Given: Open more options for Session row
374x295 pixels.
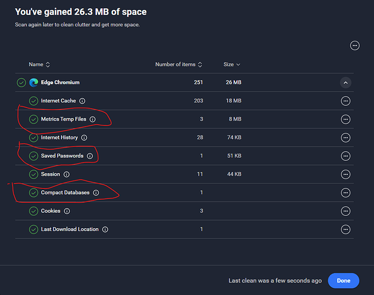Looking at the screenshot, I should click(346, 174).
